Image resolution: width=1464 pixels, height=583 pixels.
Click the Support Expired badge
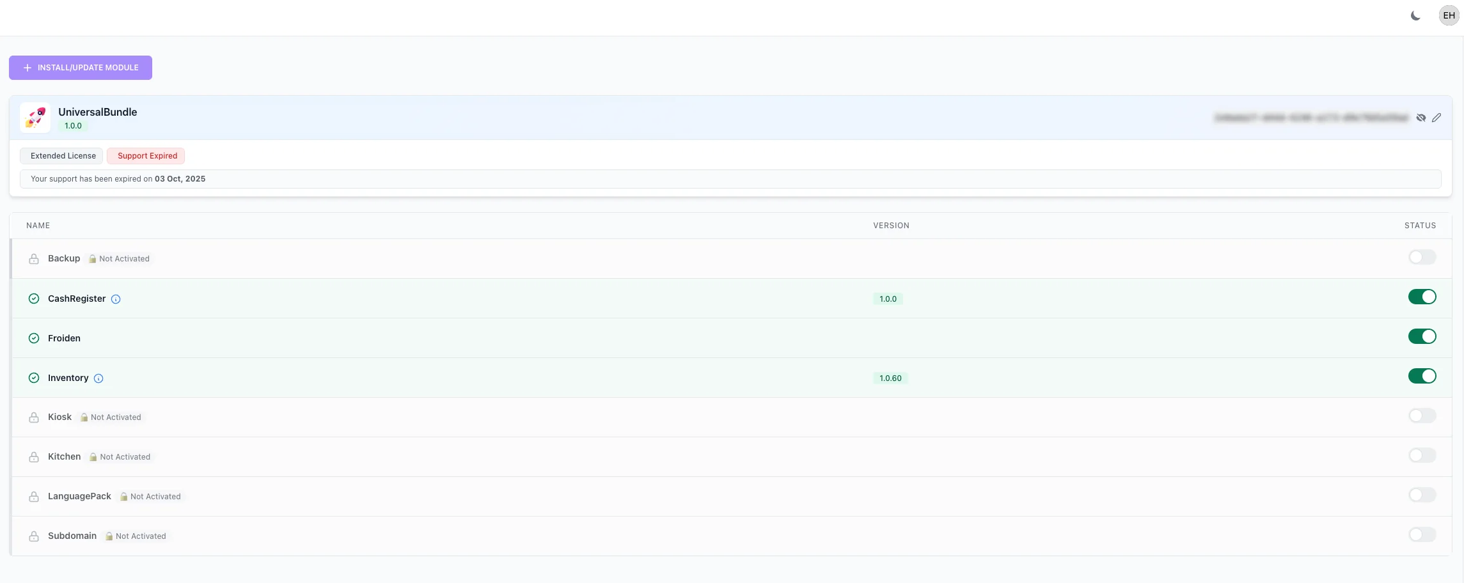146,156
